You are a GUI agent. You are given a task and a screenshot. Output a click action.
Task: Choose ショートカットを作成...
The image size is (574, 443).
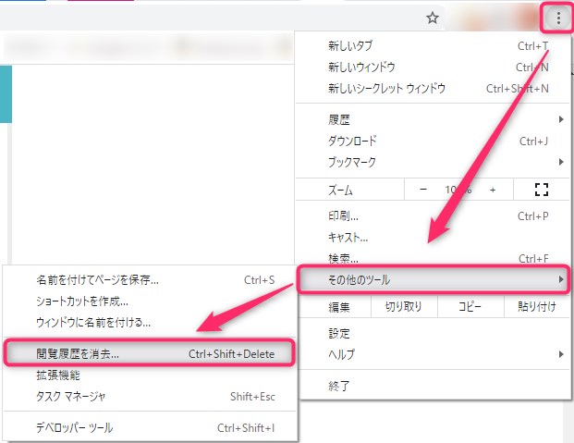click(150, 301)
